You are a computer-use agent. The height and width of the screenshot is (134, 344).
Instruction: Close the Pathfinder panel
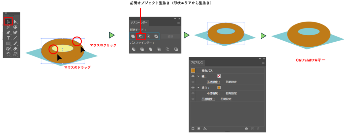click(x=179, y=19)
